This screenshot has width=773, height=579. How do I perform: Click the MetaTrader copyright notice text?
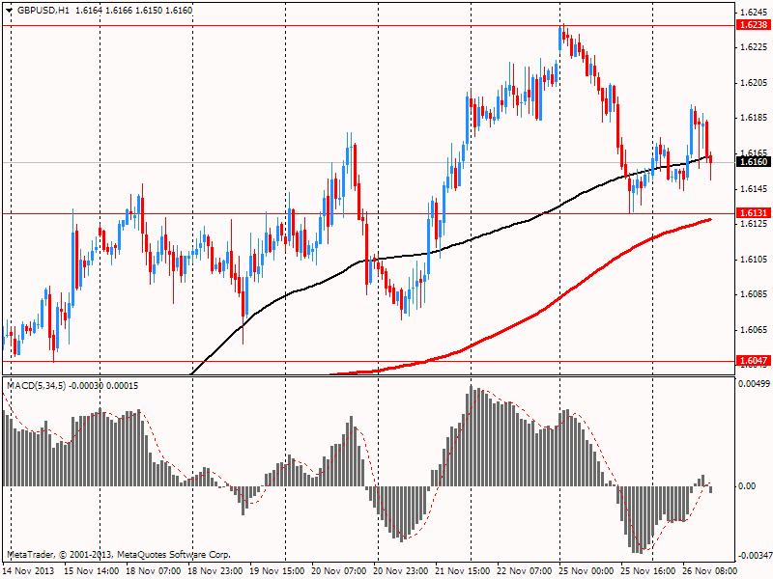pyautogui.click(x=118, y=554)
